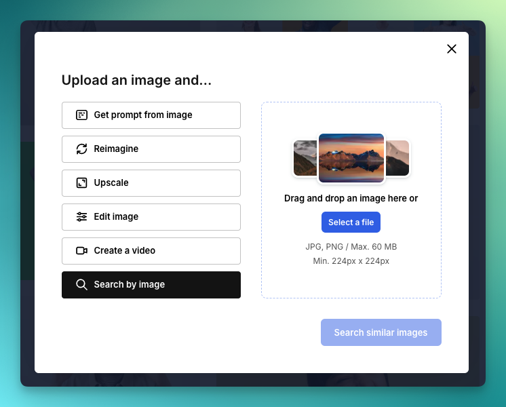
Task: Click the right pink mountain thumbnail
Action: (397, 158)
